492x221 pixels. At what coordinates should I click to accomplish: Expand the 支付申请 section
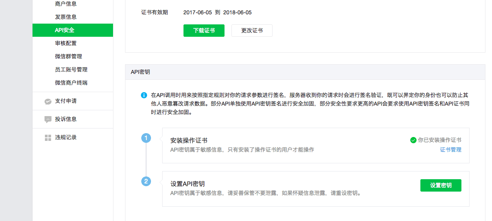click(x=73, y=101)
